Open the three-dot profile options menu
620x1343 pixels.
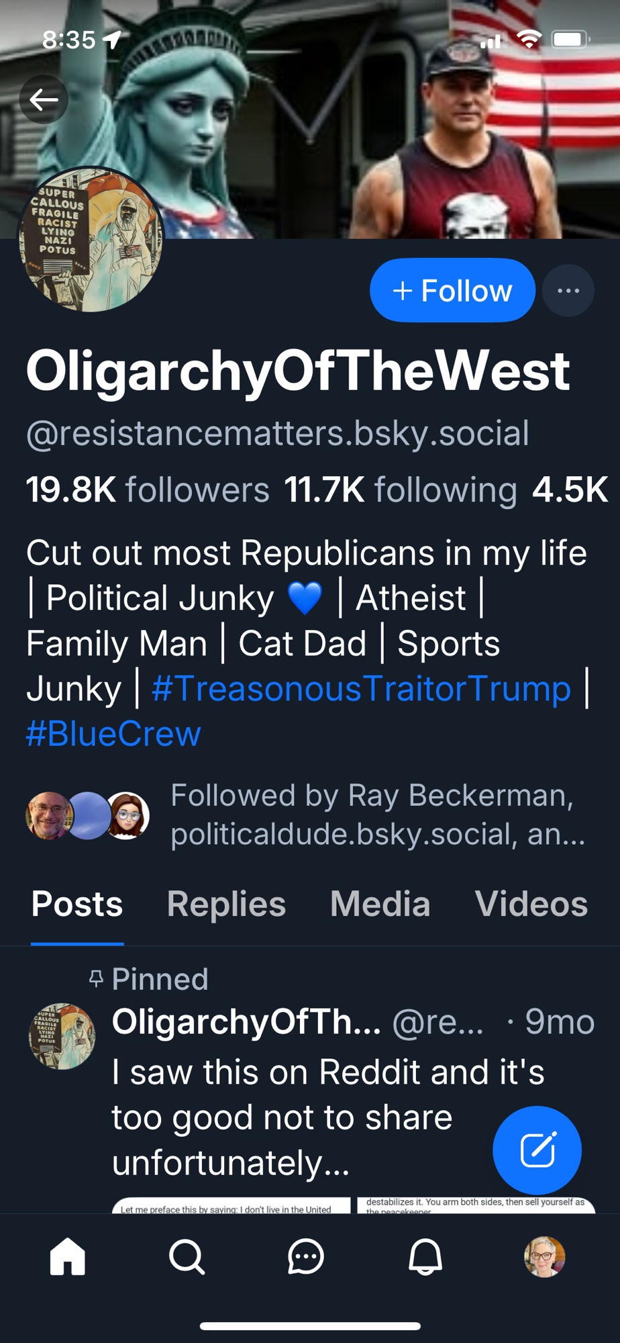point(568,291)
